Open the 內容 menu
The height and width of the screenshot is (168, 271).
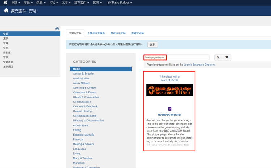53,3
